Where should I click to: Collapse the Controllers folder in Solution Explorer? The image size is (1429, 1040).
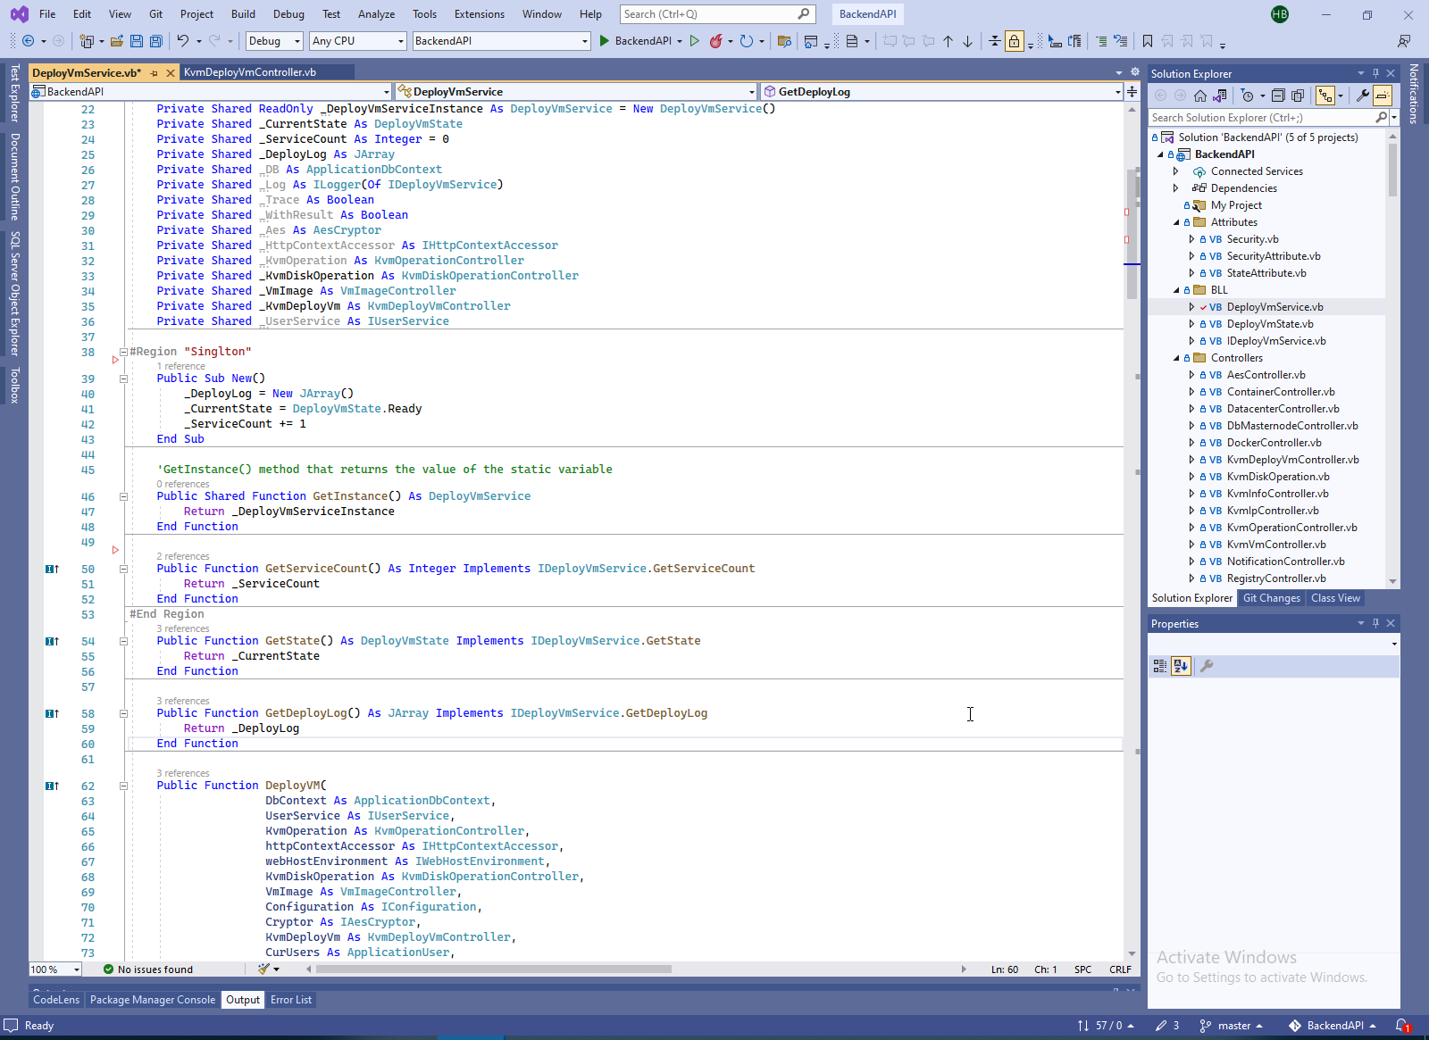coord(1177,358)
